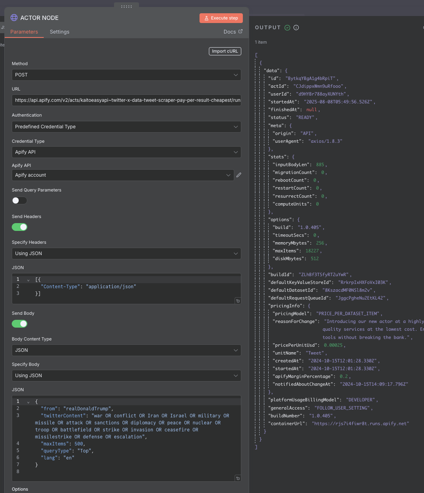The image size is (424, 493).
Task: Open the Authentication dropdown
Action: click(126, 127)
